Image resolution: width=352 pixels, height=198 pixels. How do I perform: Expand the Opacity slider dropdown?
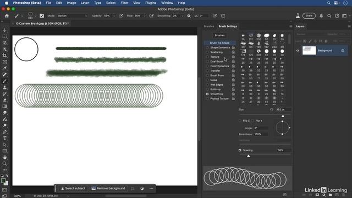114,16
